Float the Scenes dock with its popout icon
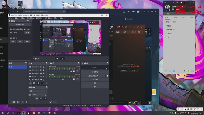Screen dimensions: 204x115 click(x=26, y=63)
